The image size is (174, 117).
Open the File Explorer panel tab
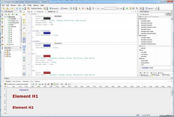click(156, 75)
